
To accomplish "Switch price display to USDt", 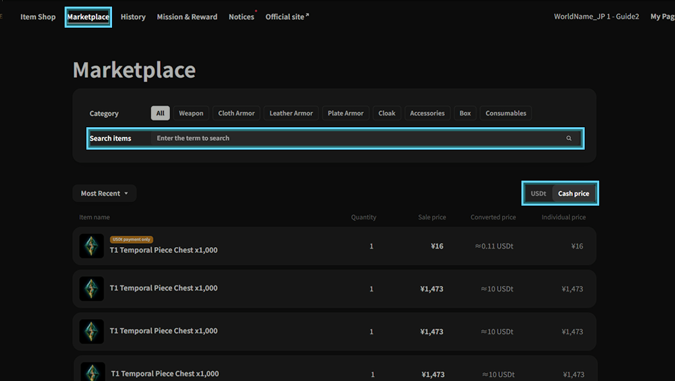I will (x=539, y=194).
